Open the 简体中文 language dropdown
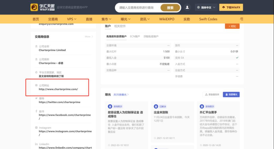The image size is (274, 149). (206, 7)
